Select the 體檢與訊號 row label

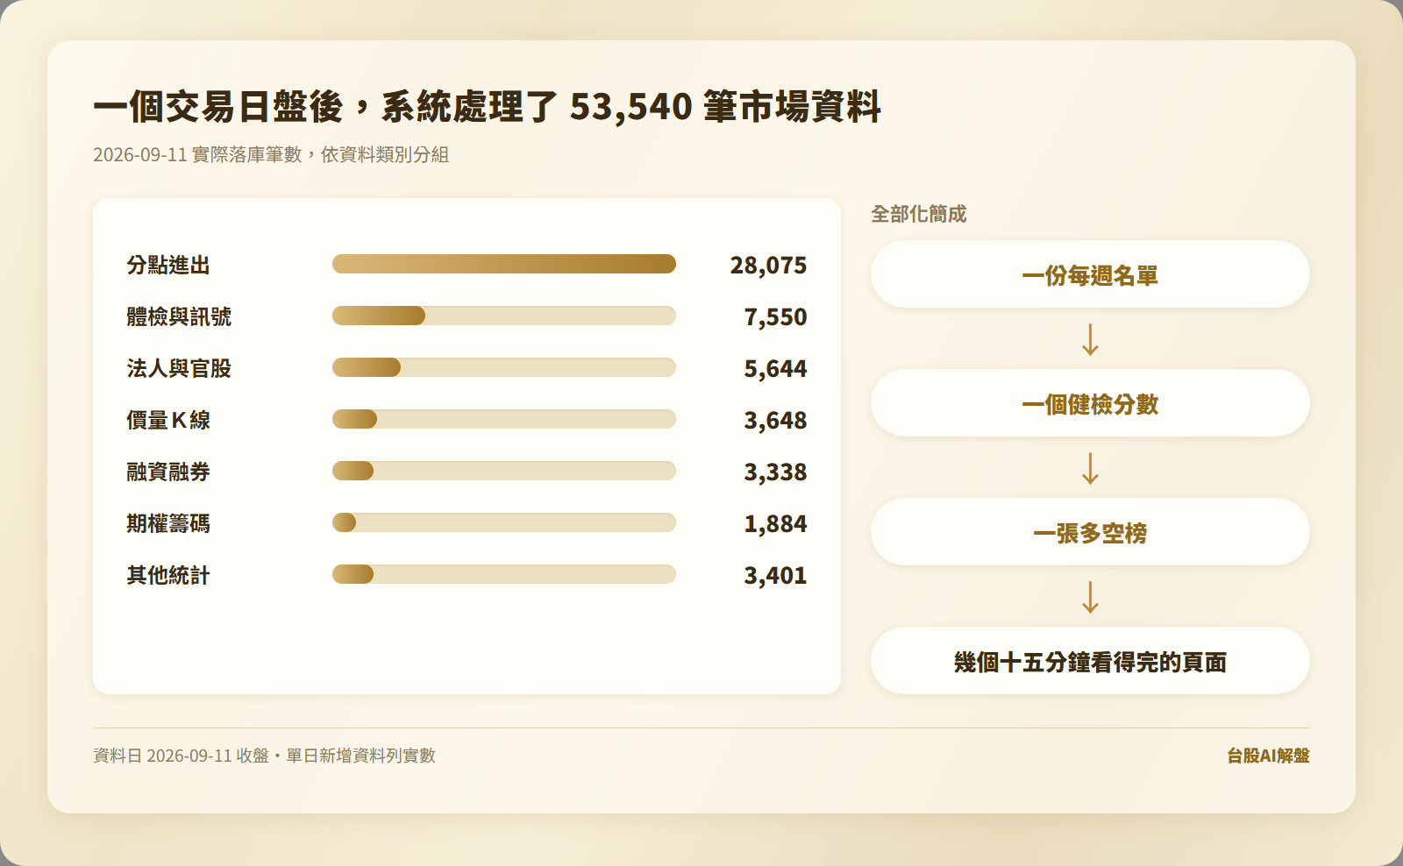pos(179,316)
